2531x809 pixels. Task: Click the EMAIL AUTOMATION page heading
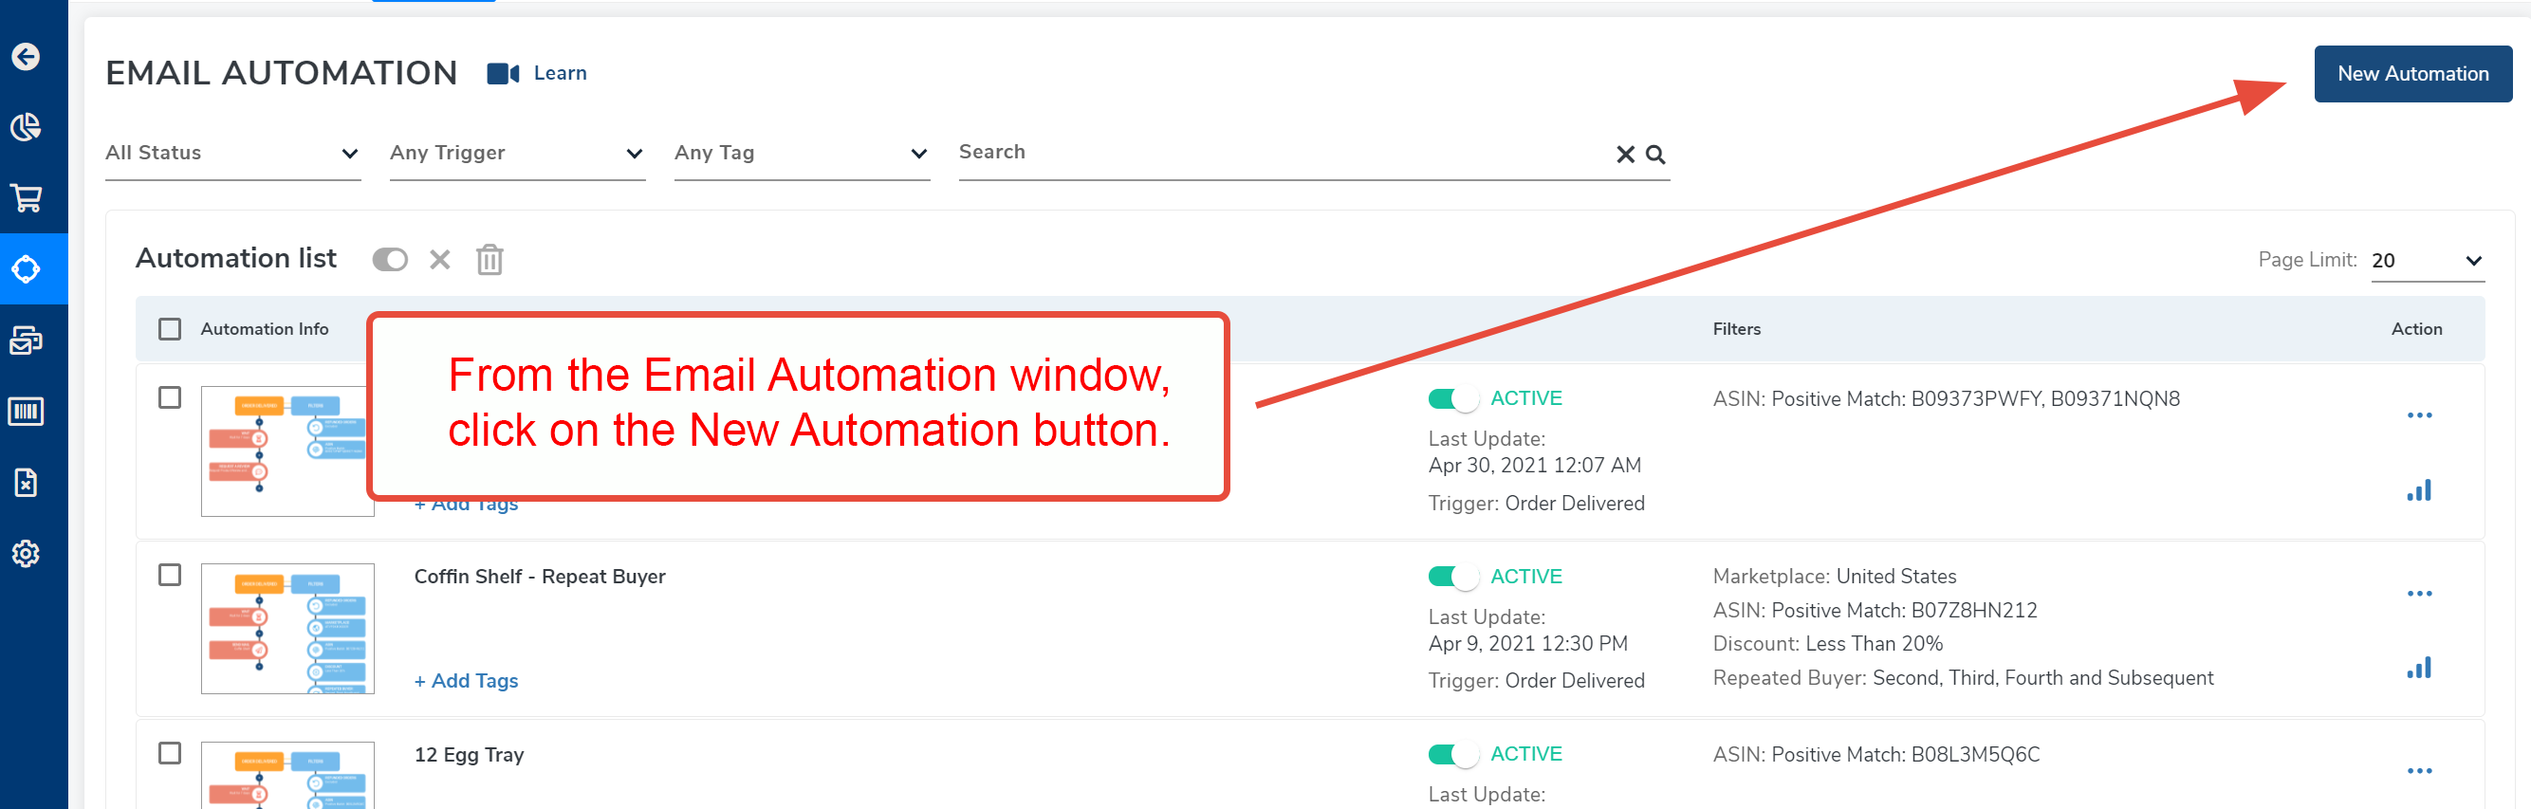281,74
